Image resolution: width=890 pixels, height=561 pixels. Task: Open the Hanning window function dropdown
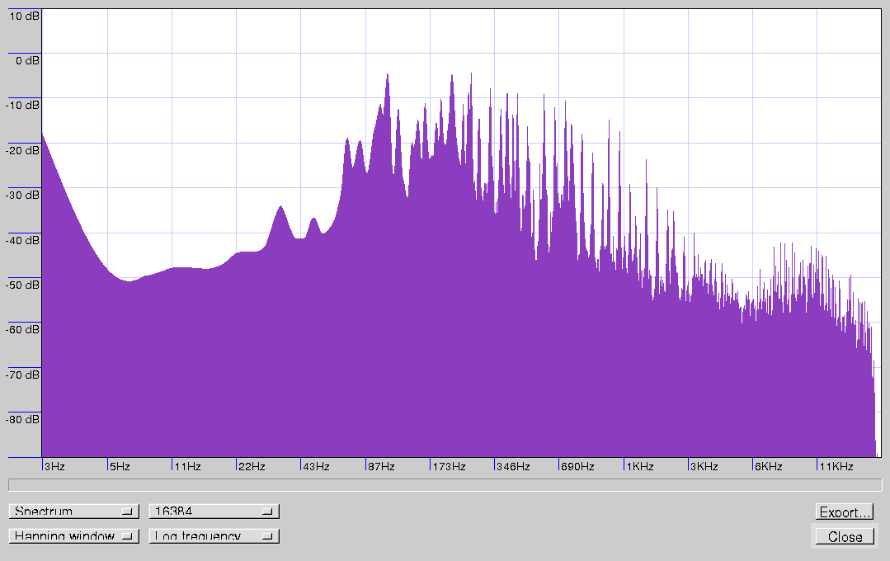[x=73, y=536]
